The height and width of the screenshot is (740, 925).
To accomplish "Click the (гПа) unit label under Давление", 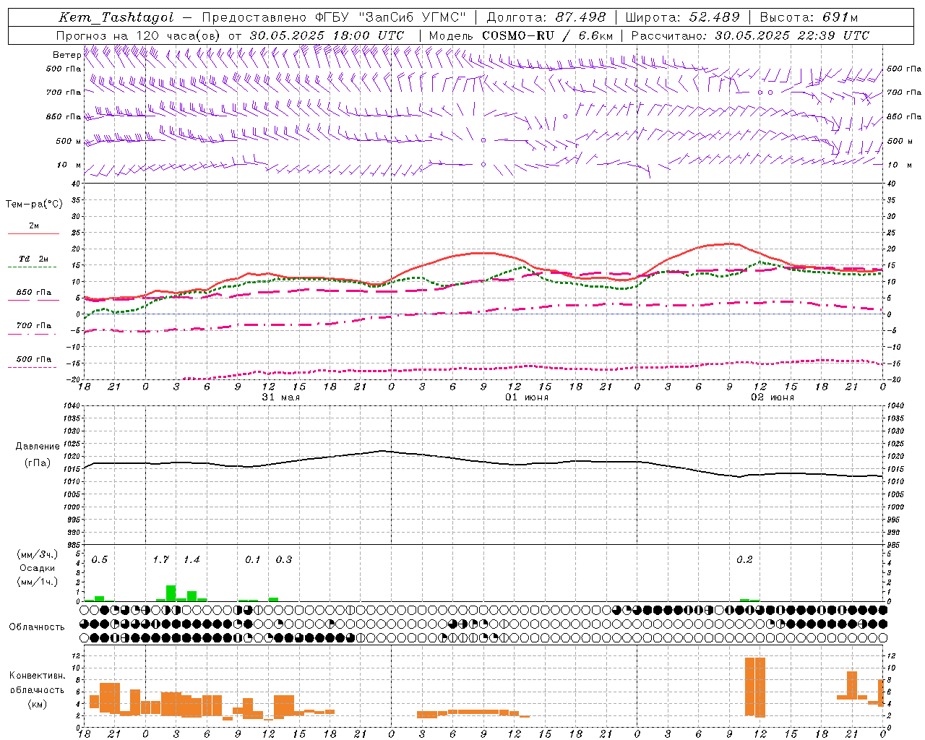I will pos(38,463).
